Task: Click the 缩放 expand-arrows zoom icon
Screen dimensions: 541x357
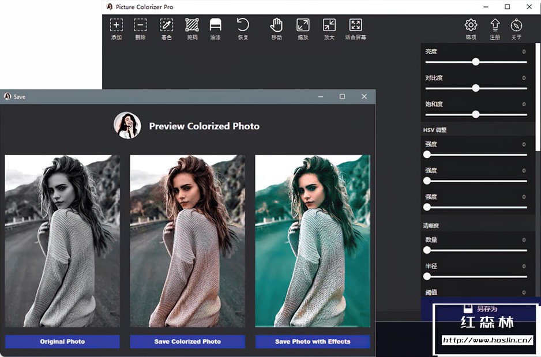Action: click(x=303, y=25)
